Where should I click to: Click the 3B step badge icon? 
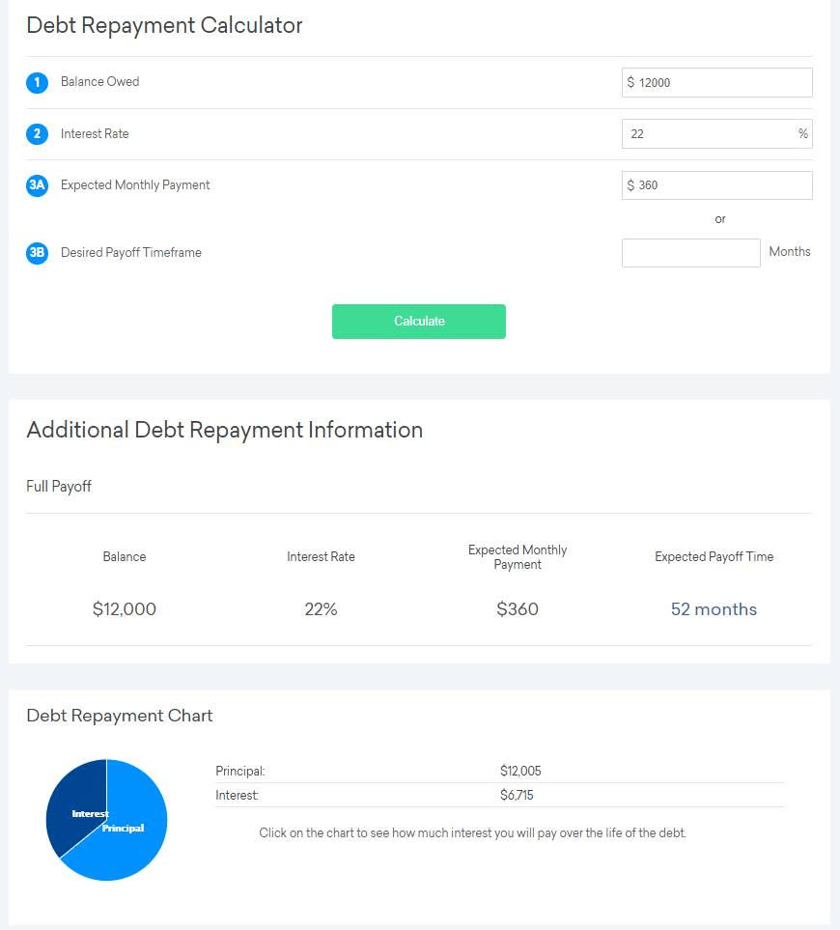point(37,253)
